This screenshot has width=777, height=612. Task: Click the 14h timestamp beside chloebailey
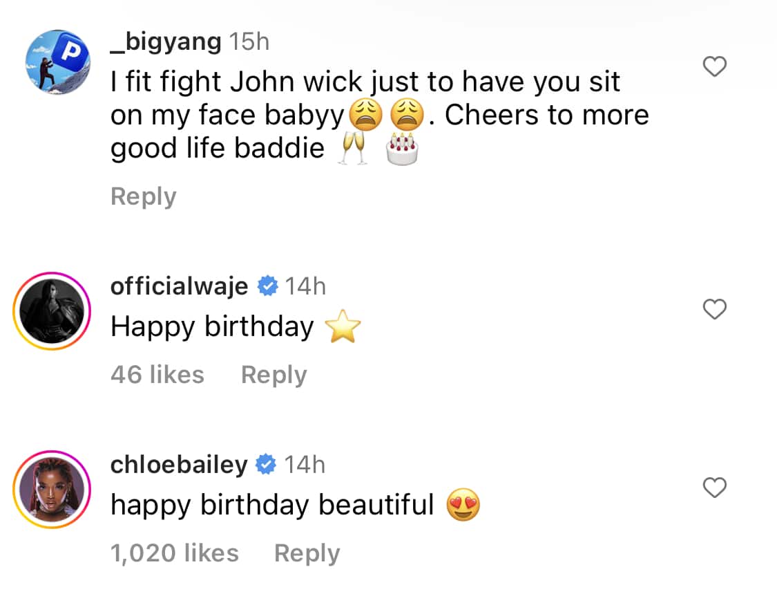305,465
